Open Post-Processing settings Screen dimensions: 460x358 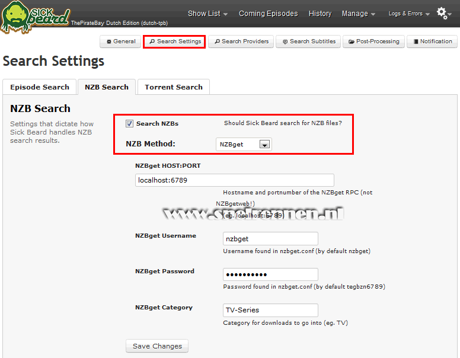tap(373, 41)
